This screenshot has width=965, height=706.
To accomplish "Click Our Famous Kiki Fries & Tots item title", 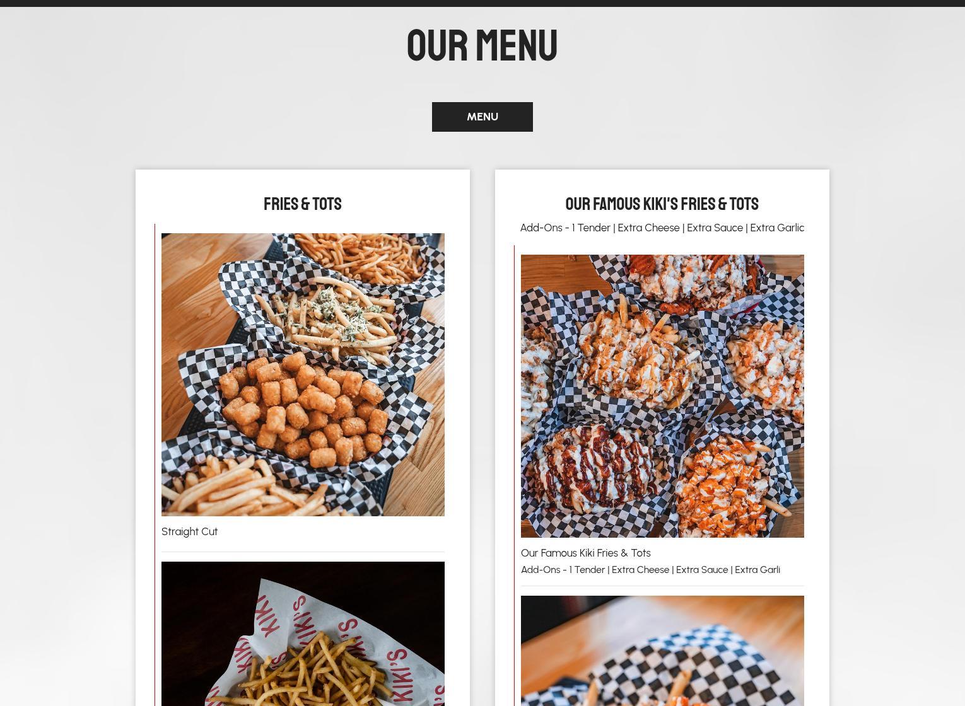I will 585,553.
